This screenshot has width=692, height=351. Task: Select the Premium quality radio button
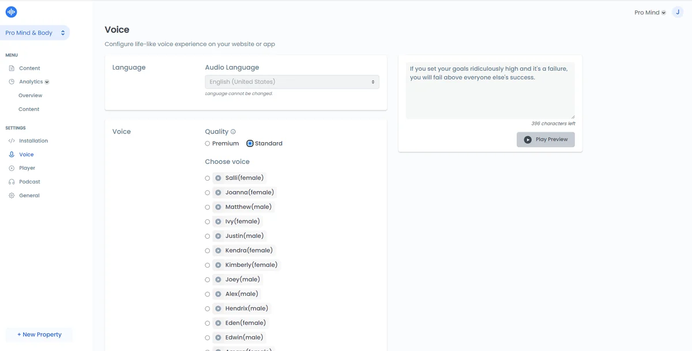tap(208, 143)
